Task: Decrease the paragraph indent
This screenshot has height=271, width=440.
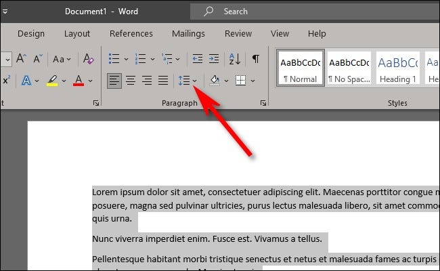Action: (197, 59)
